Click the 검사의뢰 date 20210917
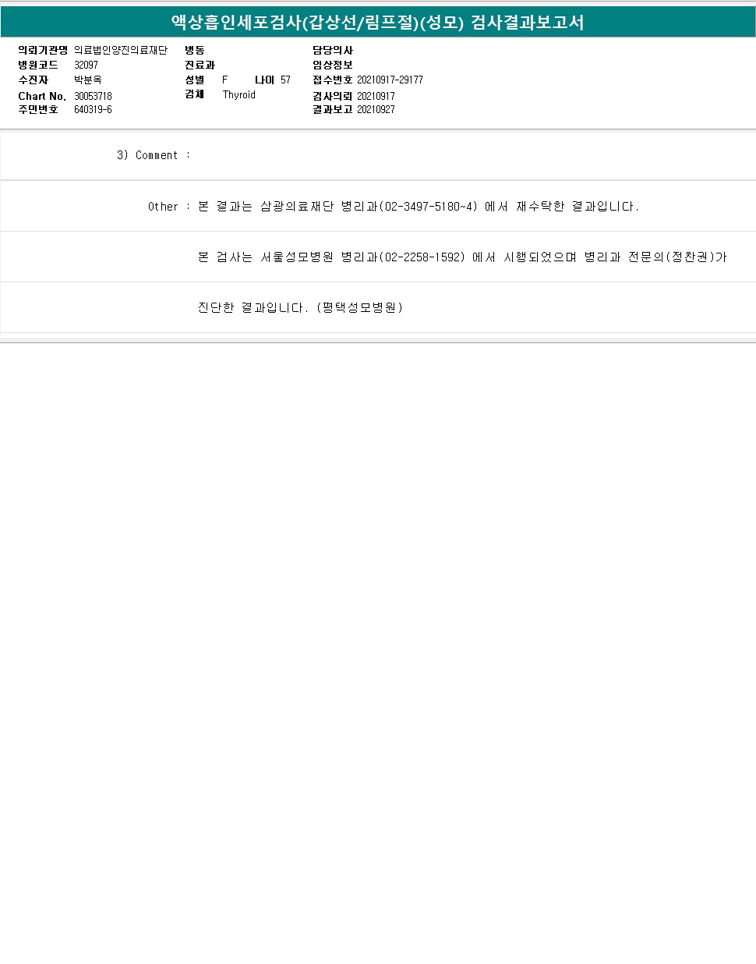Viewport: 756px width, 964px height. click(376, 97)
